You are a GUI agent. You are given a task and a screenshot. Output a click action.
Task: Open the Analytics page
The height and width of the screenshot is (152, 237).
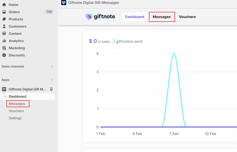(x=16, y=41)
